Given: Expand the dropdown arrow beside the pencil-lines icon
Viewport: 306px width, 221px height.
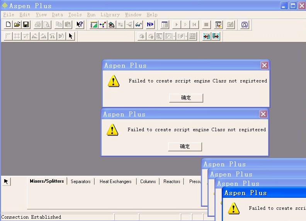Looking at the screenshot, I should point(186,36).
